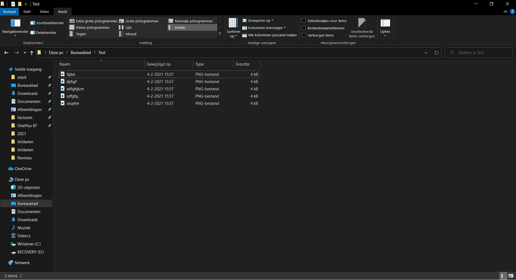Expand the address bar history dropdown
Screen dimensions: 516x280
coord(426,53)
